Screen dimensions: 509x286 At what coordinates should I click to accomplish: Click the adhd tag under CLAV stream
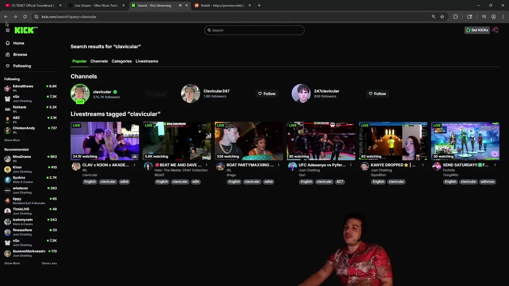[124, 182]
